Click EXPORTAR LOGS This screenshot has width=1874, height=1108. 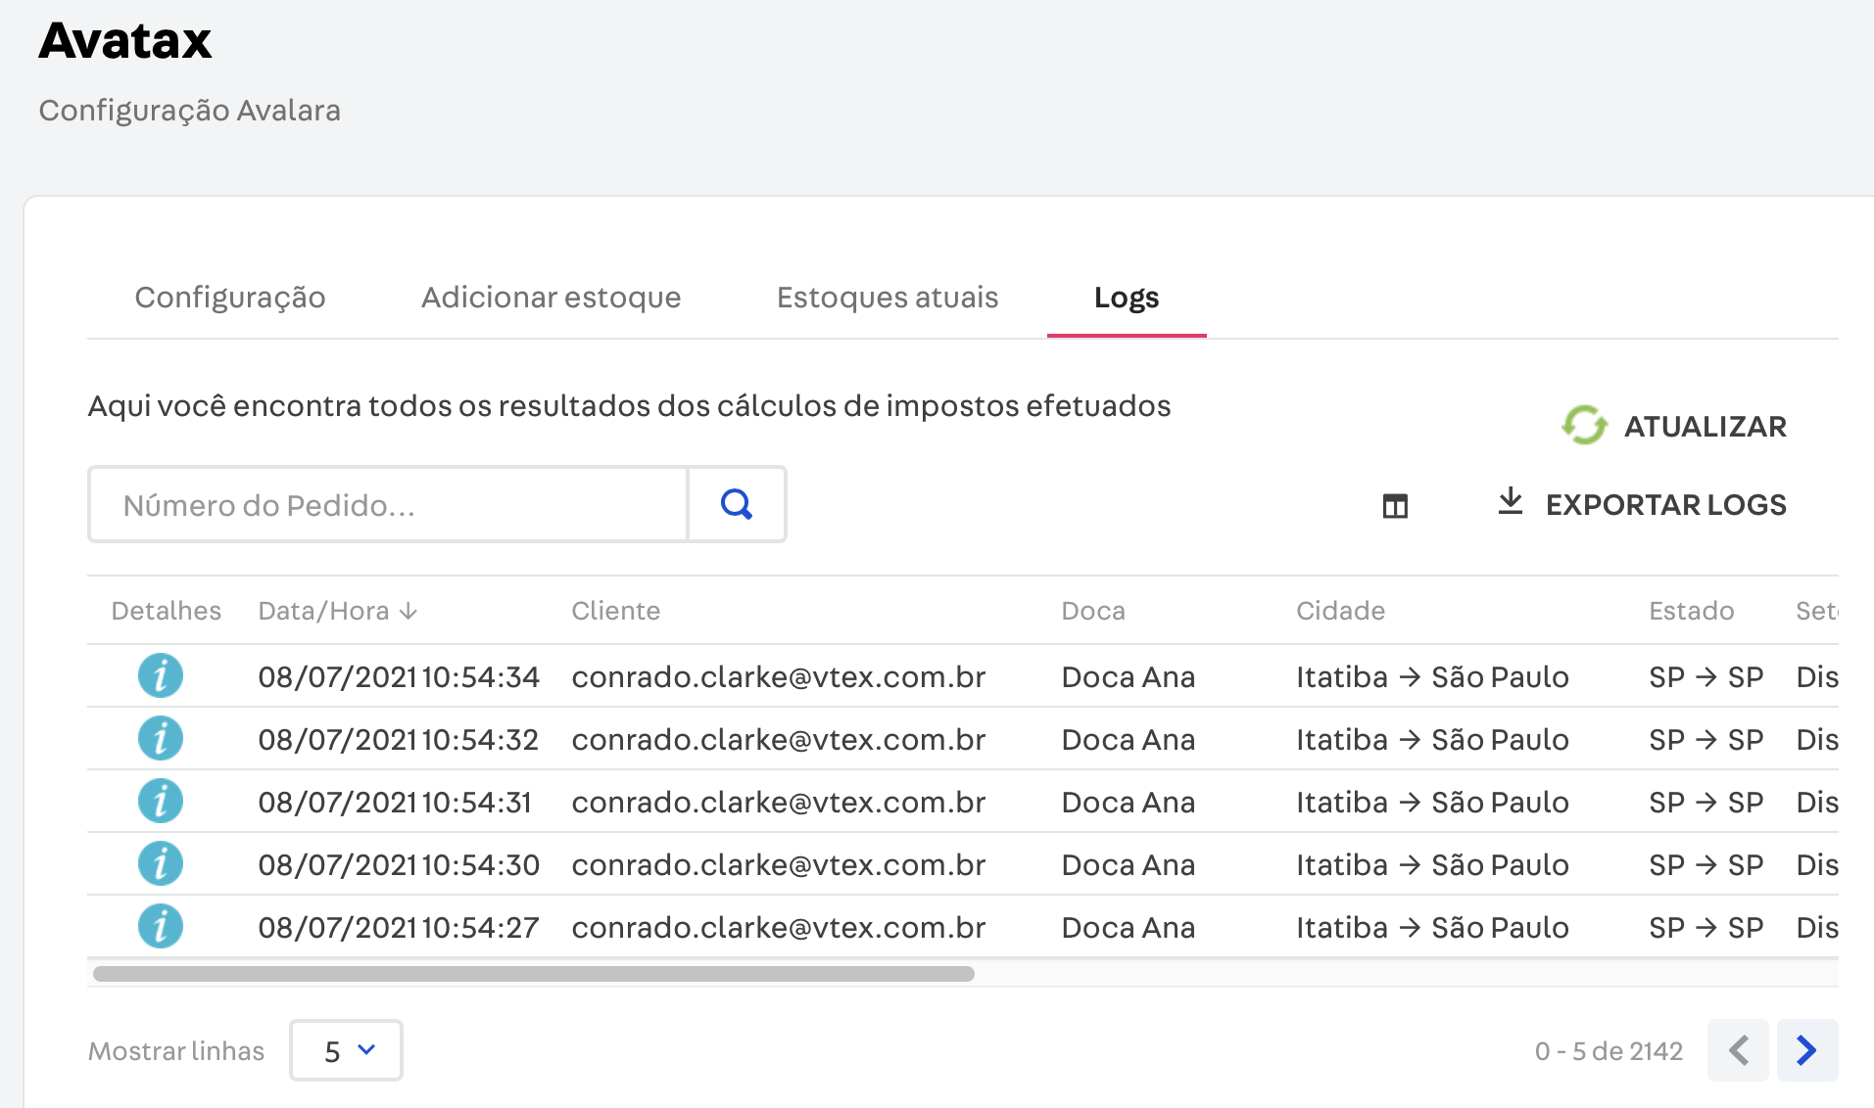[1664, 504]
